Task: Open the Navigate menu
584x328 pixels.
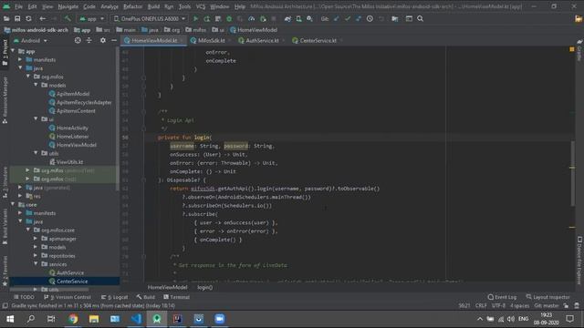Action: coord(68,6)
